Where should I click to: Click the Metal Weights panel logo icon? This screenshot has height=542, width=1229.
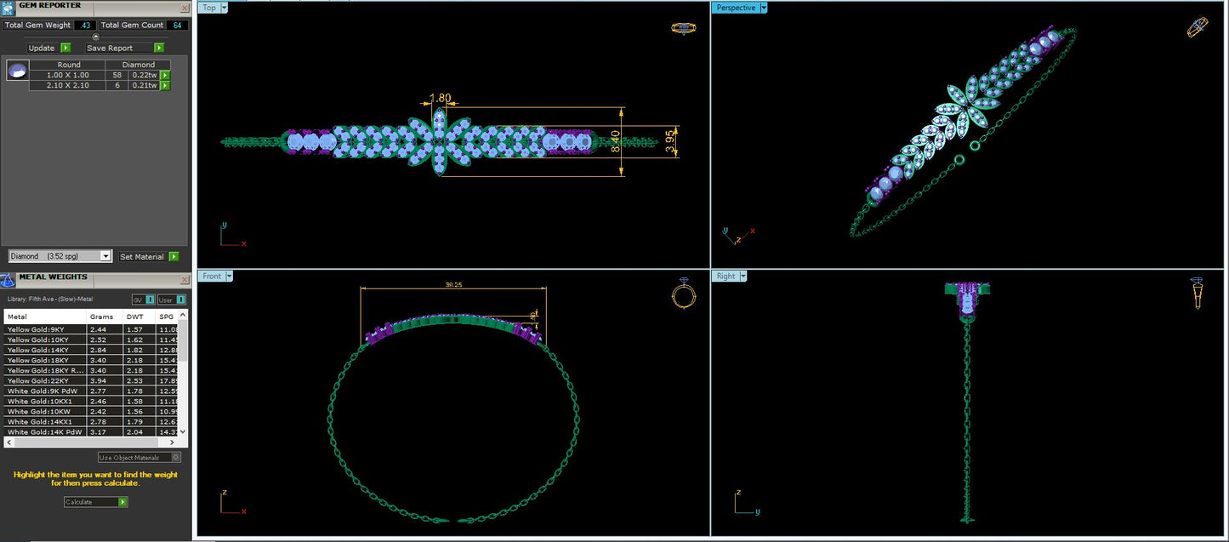(x=8, y=280)
